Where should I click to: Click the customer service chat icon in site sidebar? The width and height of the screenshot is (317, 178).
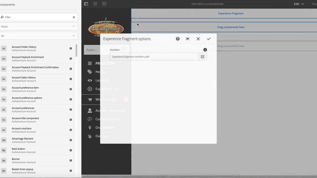pos(90,119)
